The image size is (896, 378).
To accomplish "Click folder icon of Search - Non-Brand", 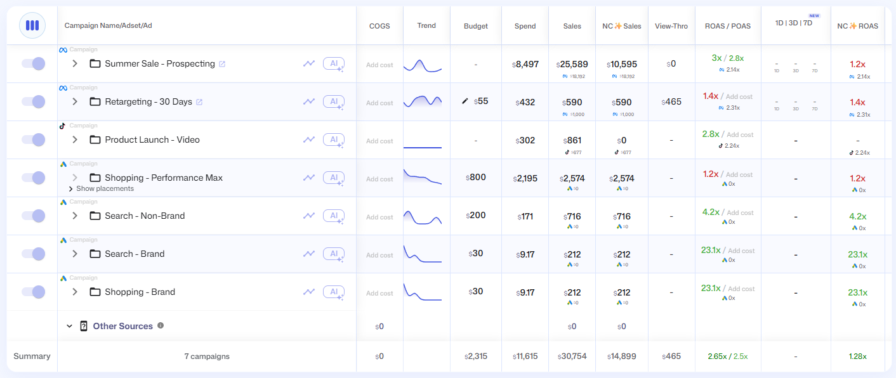I will [x=95, y=216].
